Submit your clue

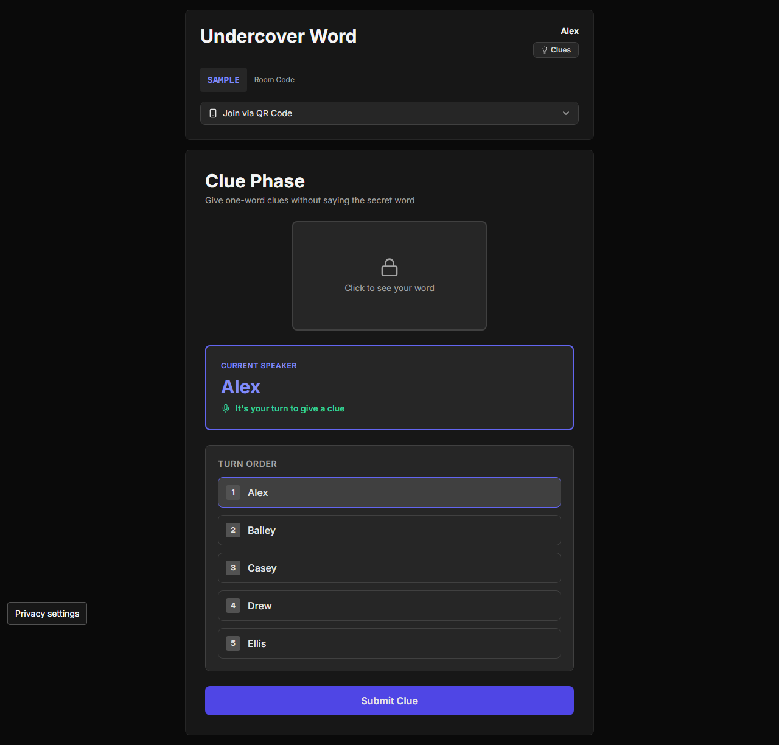[389, 701]
